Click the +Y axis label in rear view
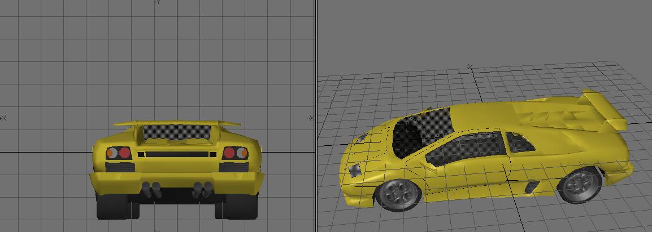The image size is (652, 232). point(157,2)
